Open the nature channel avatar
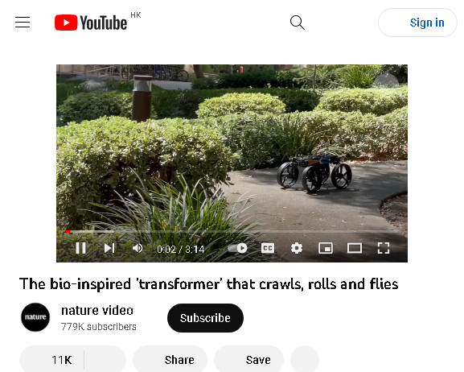This screenshot has height=372, width=464. pos(35,317)
